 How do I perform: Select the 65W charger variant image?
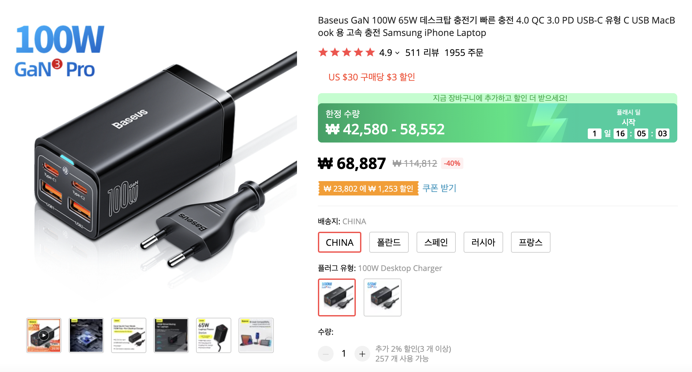pos(383,297)
